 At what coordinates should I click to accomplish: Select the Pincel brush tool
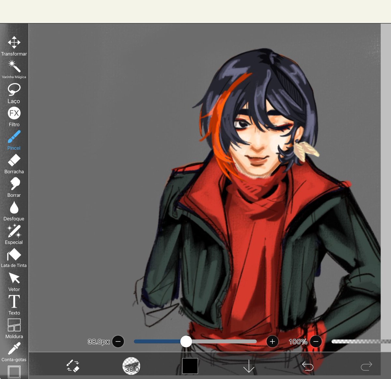[x=14, y=140]
